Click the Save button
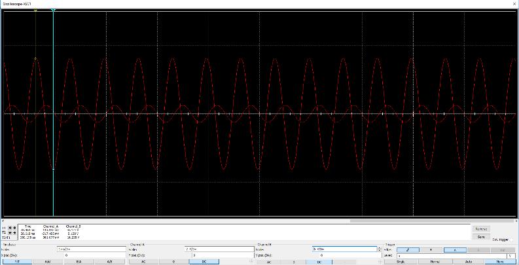This screenshot has height=265, width=519. (481, 237)
